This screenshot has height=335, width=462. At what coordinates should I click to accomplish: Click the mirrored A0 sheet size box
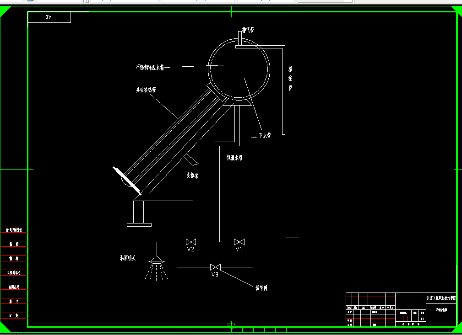click(49, 17)
